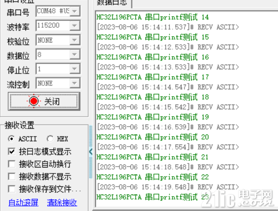Toggle 按日志模式显示 checkbox

click(x=11, y=151)
